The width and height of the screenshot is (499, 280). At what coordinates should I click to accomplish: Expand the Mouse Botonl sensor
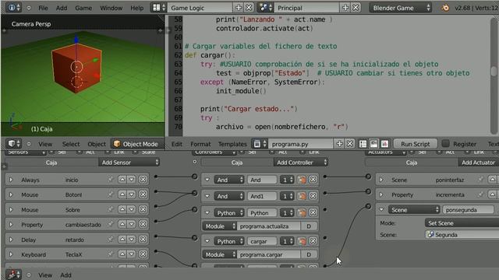(x=11, y=194)
